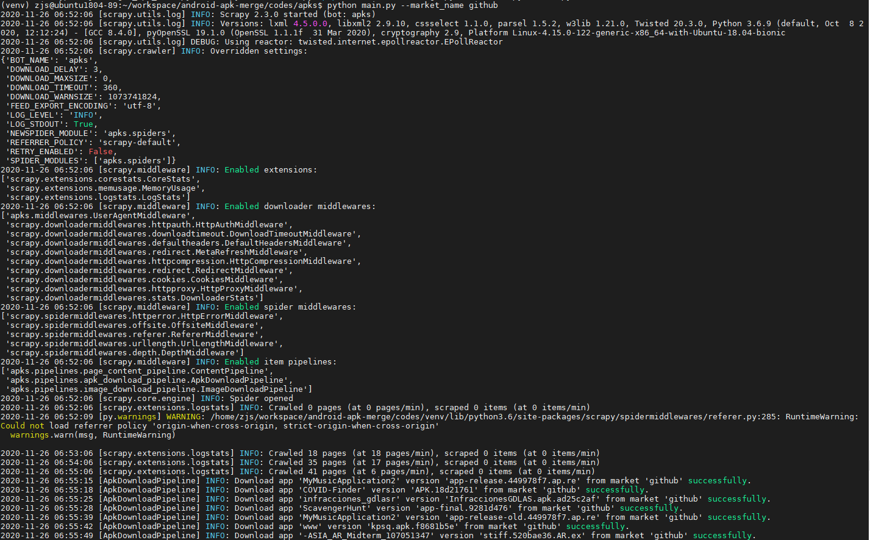Click the 'DownloaderStats' line
The width and height of the screenshot is (870, 540).
[x=135, y=298]
